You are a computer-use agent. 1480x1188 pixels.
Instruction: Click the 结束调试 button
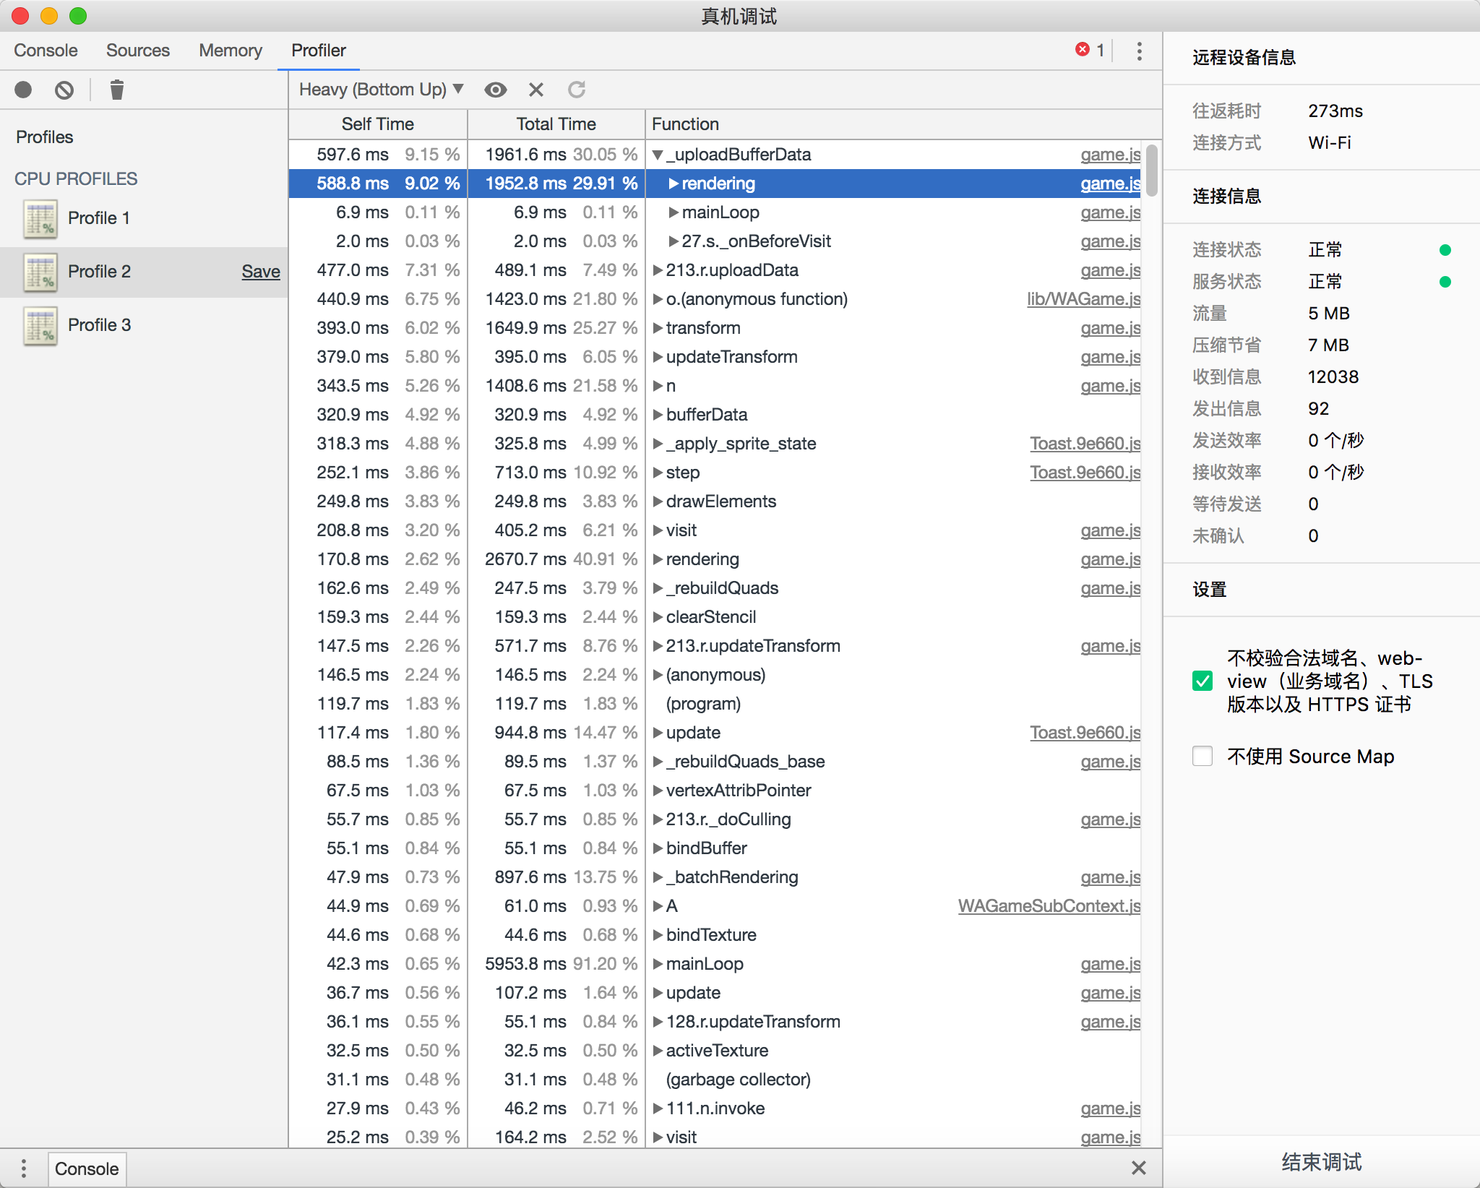tap(1321, 1162)
